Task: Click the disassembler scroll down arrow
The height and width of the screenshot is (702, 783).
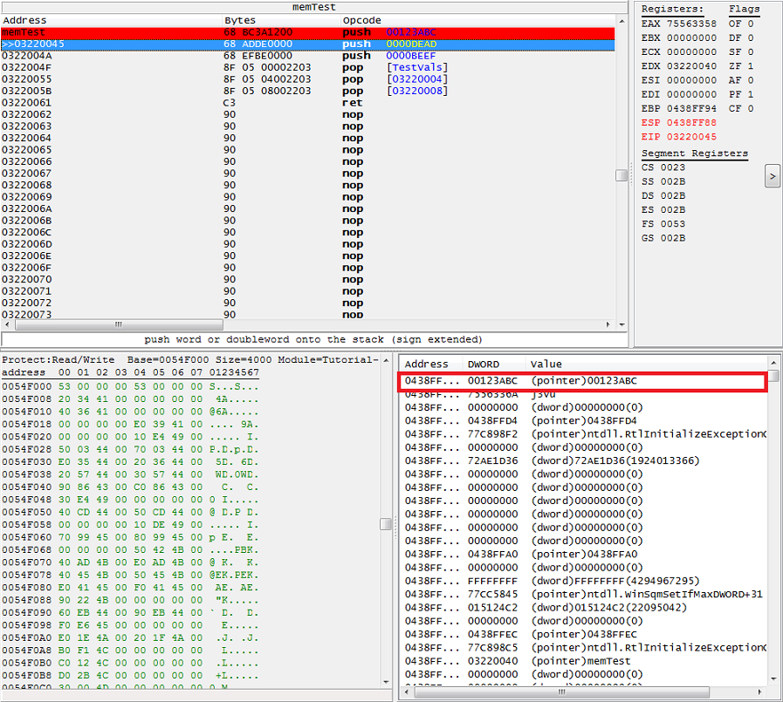Action: tap(622, 324)
